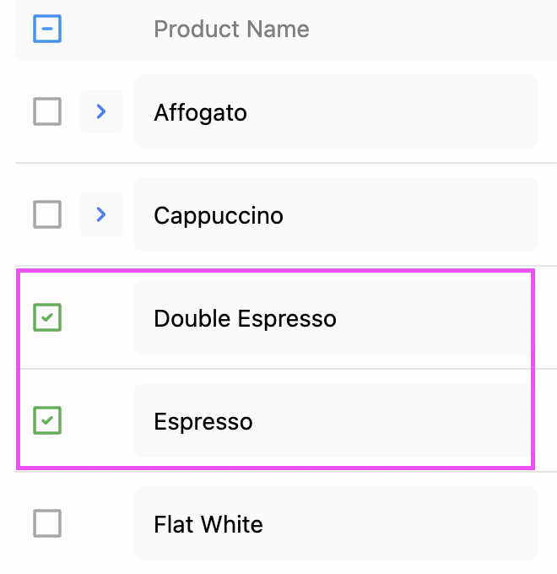Click the Product Name column header
This screenshot has width=557, height=574.
pos(231,30)
